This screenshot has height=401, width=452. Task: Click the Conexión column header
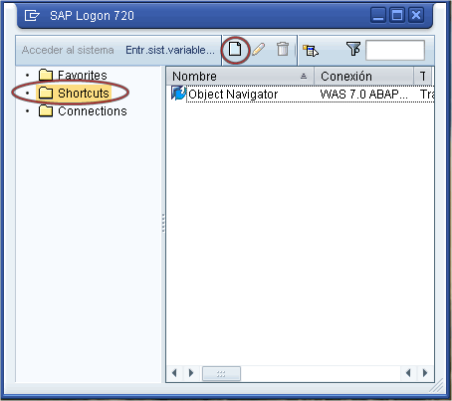363,77
